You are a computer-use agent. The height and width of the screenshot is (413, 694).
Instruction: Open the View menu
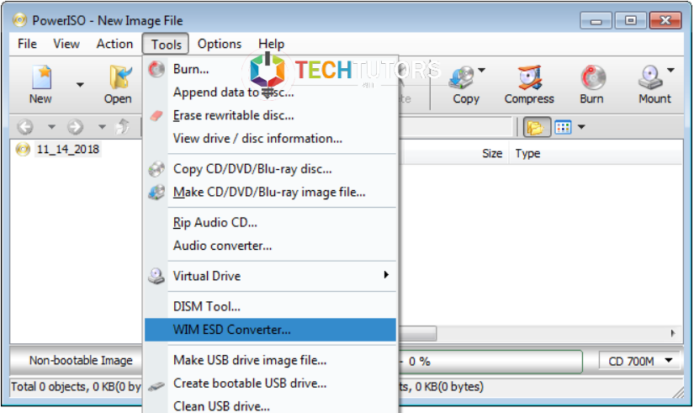(x=66, y=44)
